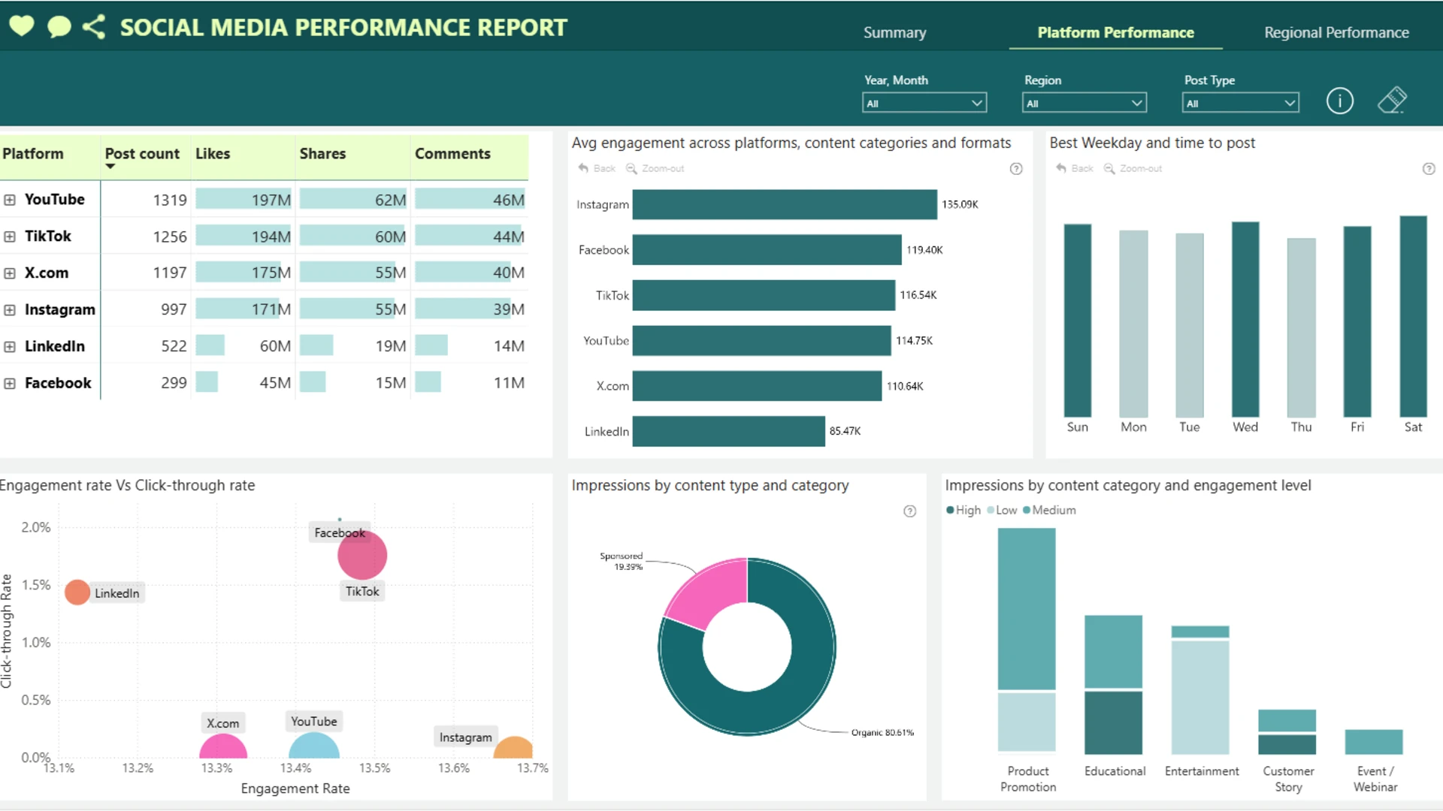Viewport: 1443px width, 811px height.
Task: Click the share icon in header
Action: [x=94, y=27]
